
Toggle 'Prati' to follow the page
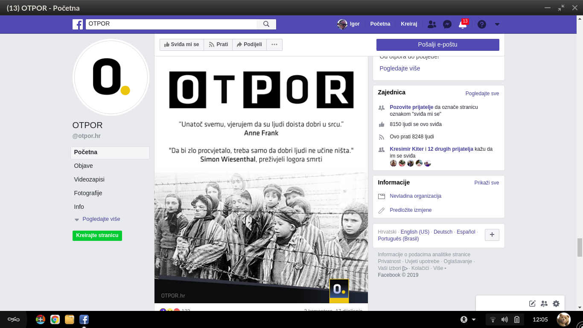tap(218, 44)
